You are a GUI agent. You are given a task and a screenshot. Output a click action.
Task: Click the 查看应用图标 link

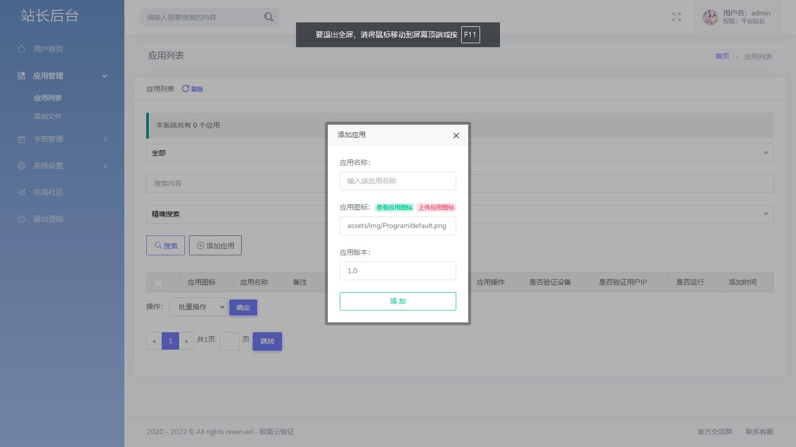coord(394,208)
